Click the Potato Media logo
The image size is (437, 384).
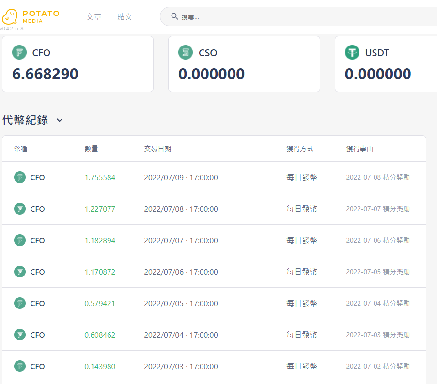(x=31, y=17)
